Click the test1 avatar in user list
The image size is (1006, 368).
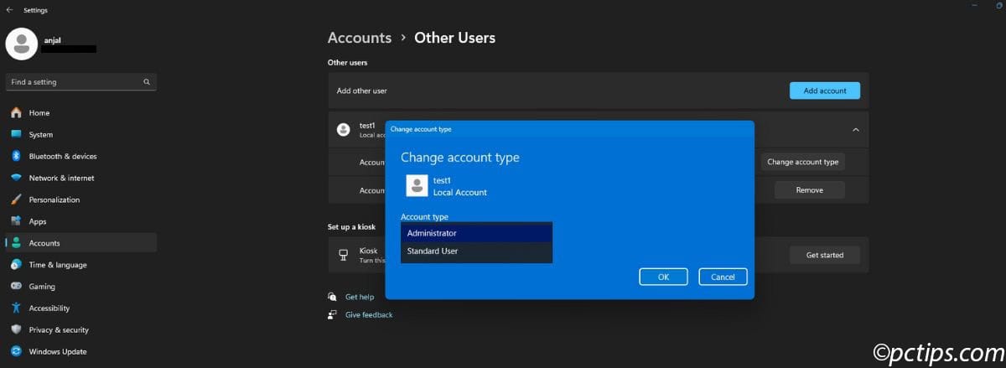pyautogui.click(x=343, y=130)
